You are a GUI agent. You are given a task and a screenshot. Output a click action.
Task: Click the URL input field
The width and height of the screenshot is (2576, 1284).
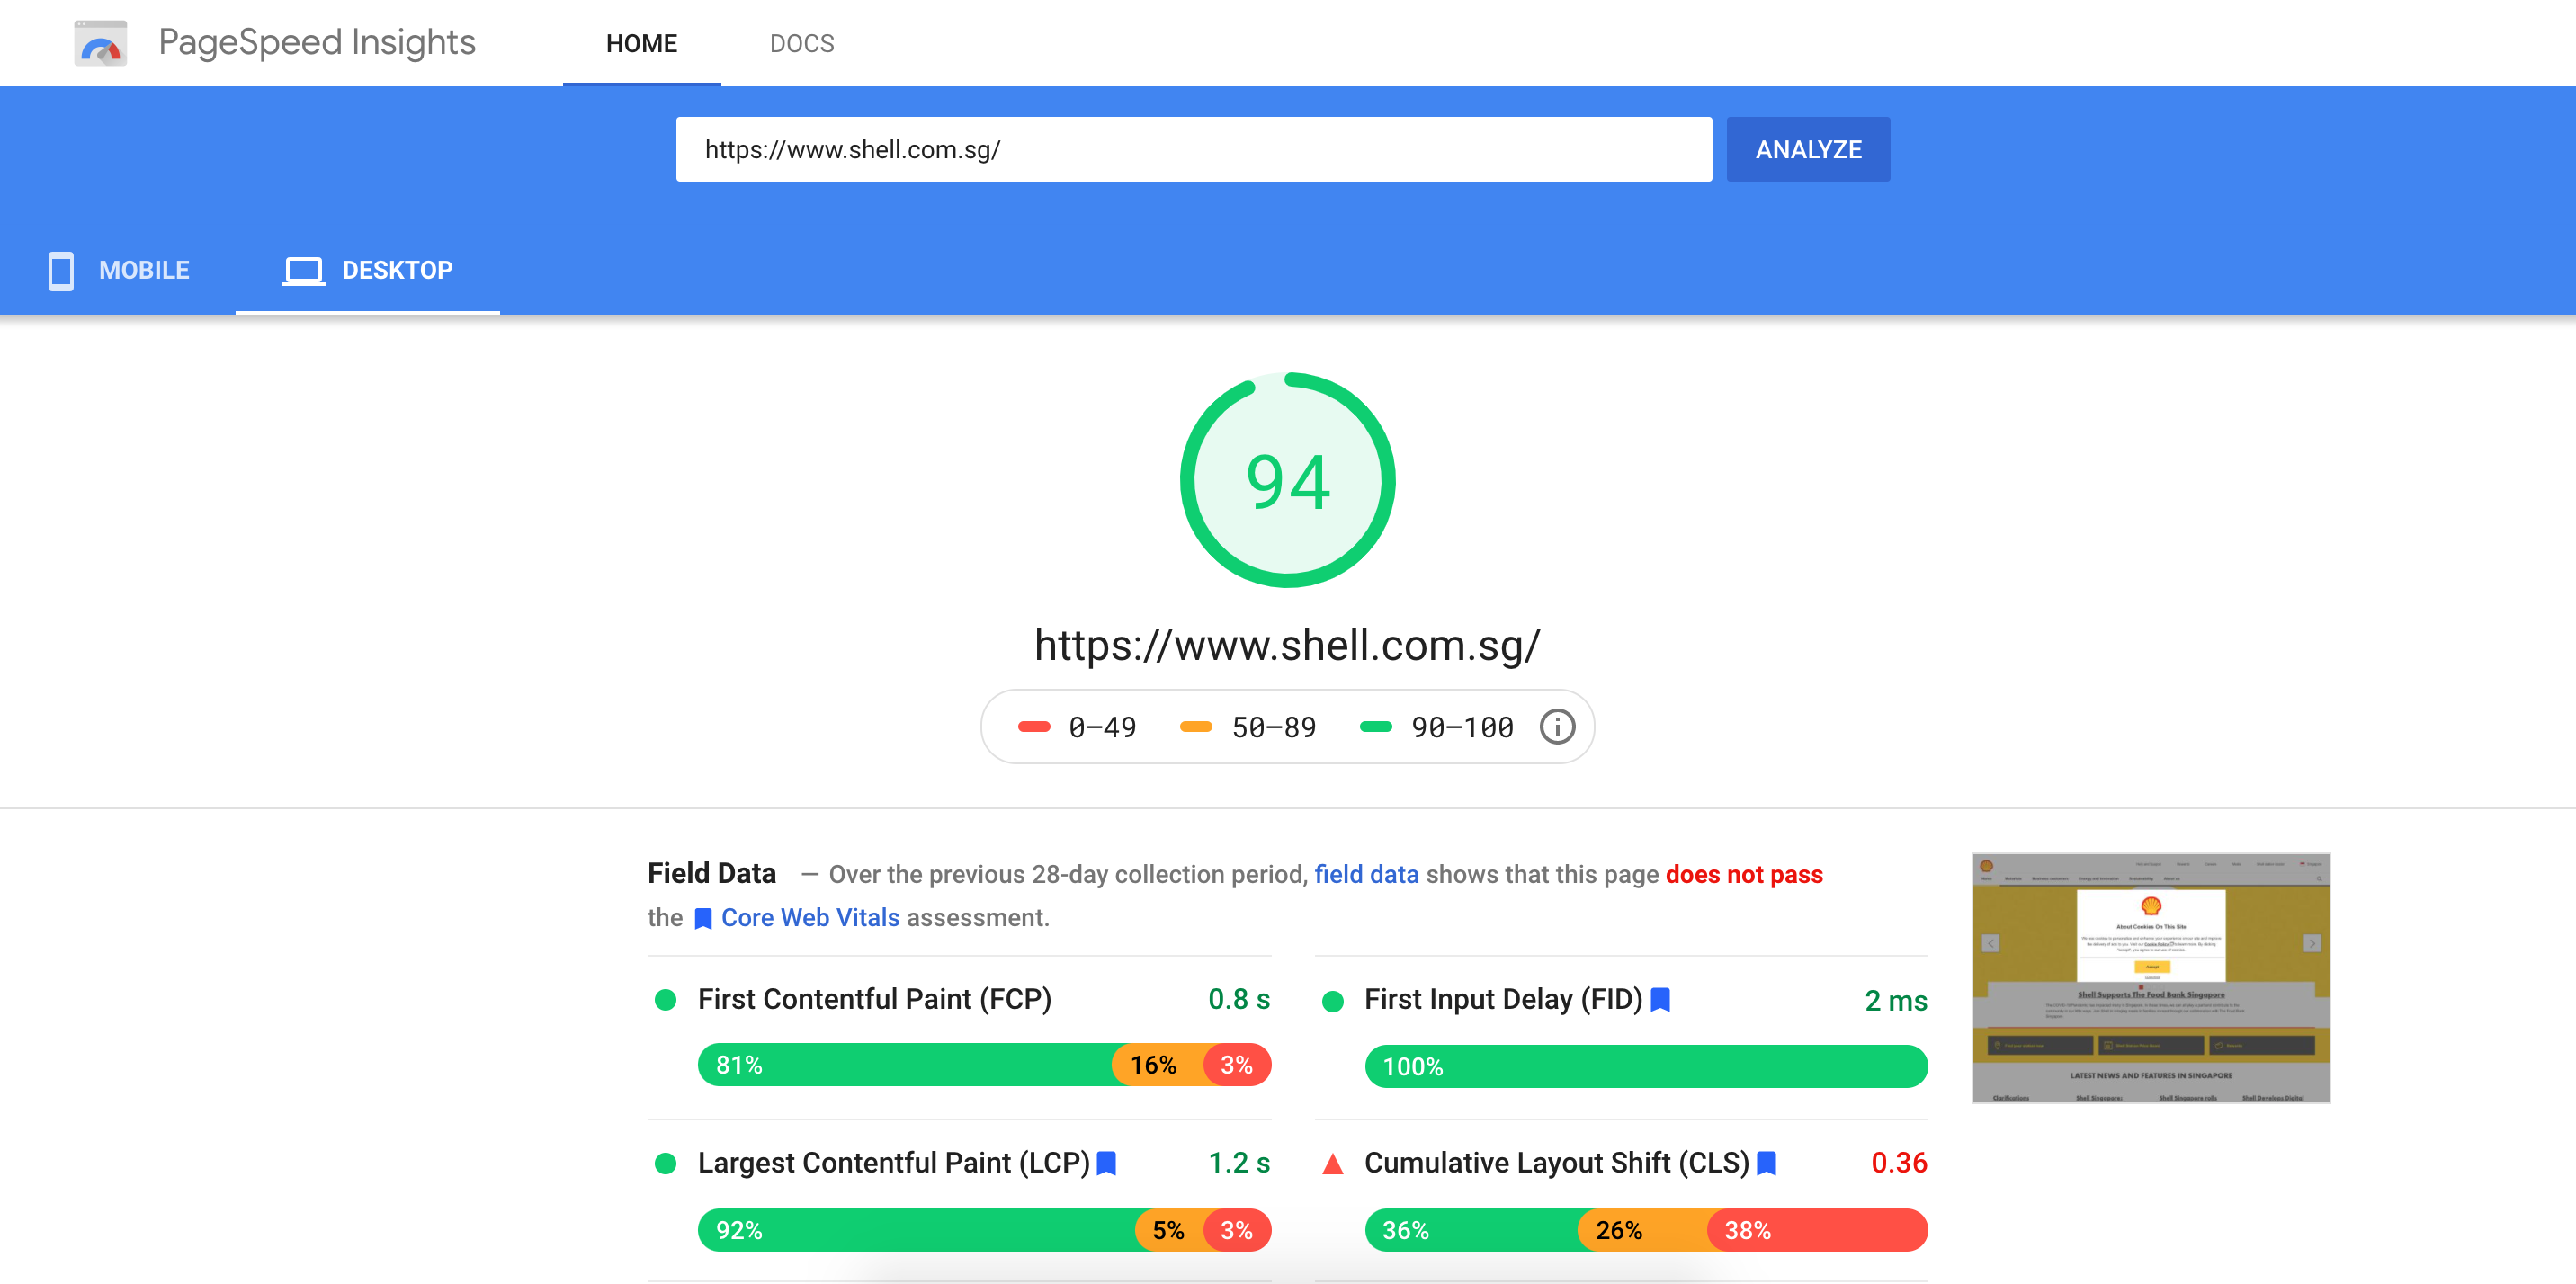[x=1194, y=149]
